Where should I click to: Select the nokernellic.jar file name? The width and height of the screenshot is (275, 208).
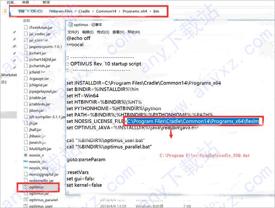41,181
